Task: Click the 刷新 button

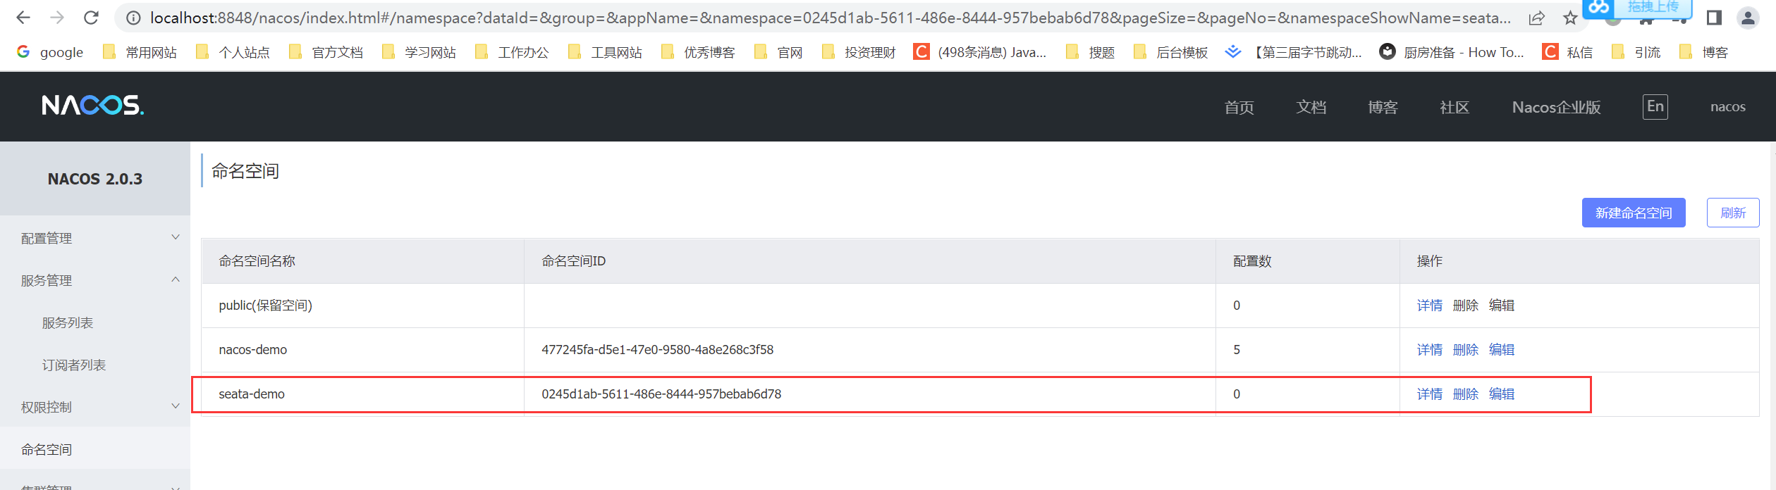Action: click(1733, 213)
